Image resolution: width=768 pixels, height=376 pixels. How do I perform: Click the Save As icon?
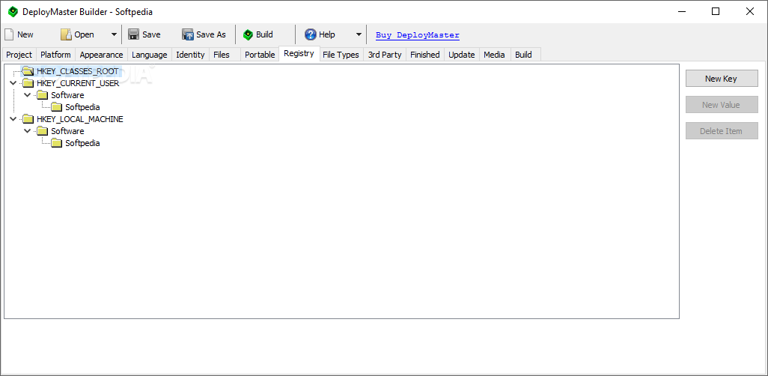[188, 34]
